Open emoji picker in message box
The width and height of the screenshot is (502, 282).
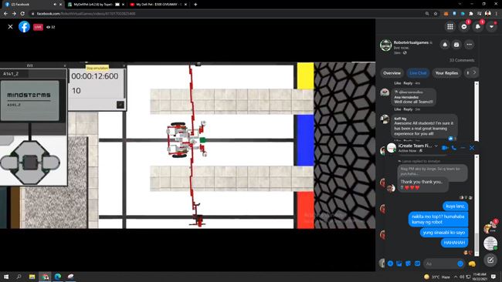click(x=460, y=264)
